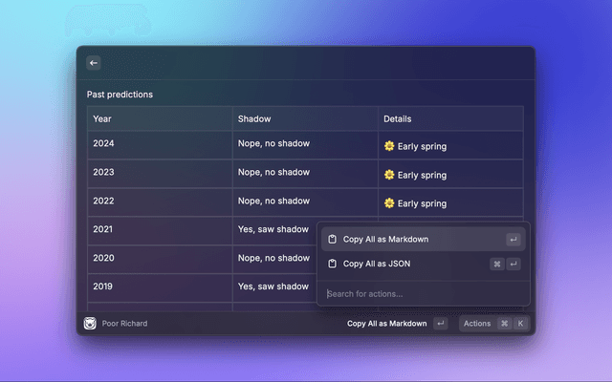Click the Poor Richard extension icon
The height and width of the screenshot is (382, 612).
coord(90,324)
